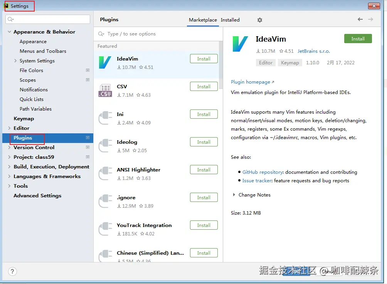Click the IdeaVim plugin icon in the list
Image resolution: width=387 pixels, height=284 pixels.
coord(105,62)
